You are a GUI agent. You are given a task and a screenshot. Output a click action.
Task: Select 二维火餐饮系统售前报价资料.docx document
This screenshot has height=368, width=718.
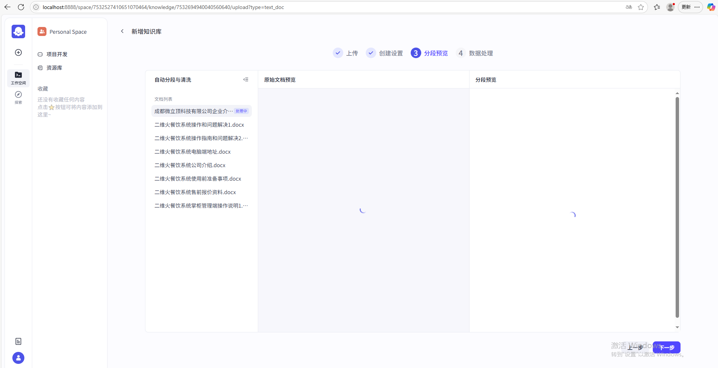pos(195,192)
